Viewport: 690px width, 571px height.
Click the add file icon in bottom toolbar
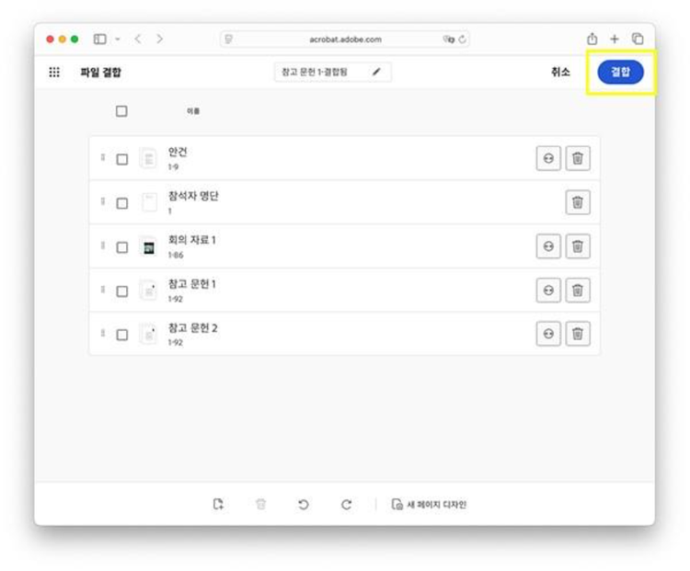(x=218, y=504)
